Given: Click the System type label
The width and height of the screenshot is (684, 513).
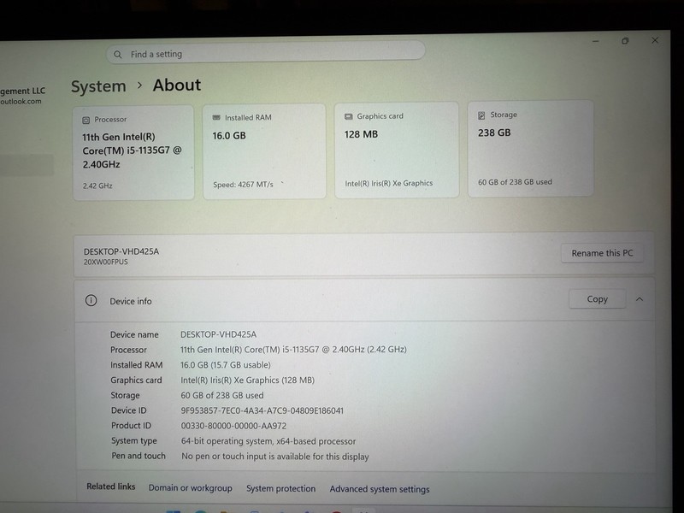Looking at the screenshot, I should click(134, 441).
